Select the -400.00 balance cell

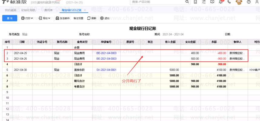[214, 53]
